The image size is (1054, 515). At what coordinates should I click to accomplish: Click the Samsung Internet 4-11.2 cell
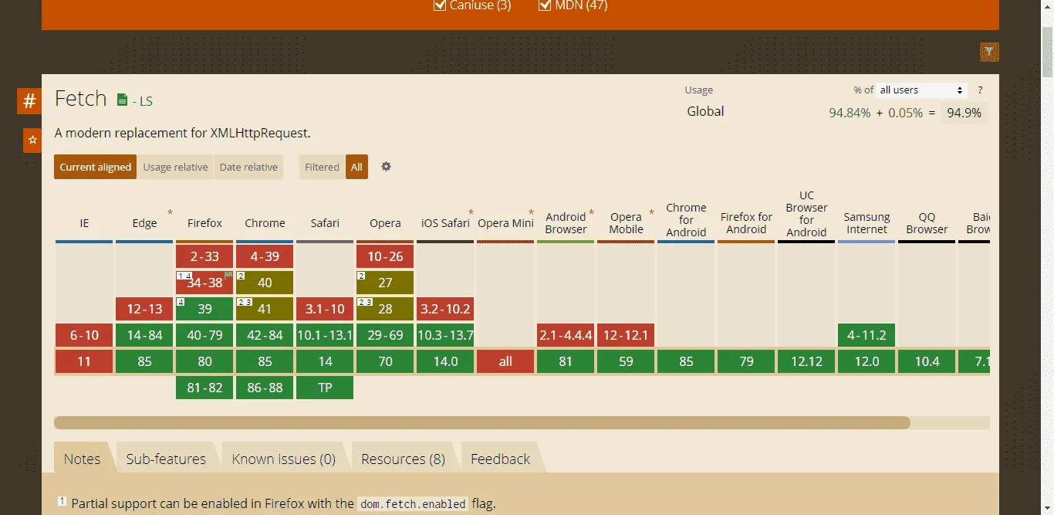click(867, 336)
